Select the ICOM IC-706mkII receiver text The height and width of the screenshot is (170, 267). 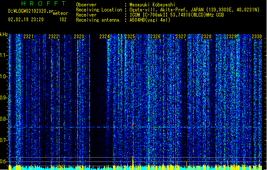(177, 15)
